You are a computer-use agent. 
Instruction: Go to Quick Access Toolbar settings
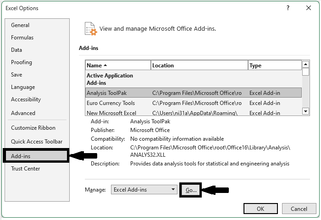tap(37, 142)
